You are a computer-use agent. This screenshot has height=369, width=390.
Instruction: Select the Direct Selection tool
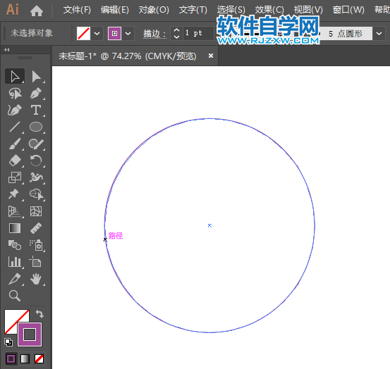pyautogui.click(x=36, y=76)
